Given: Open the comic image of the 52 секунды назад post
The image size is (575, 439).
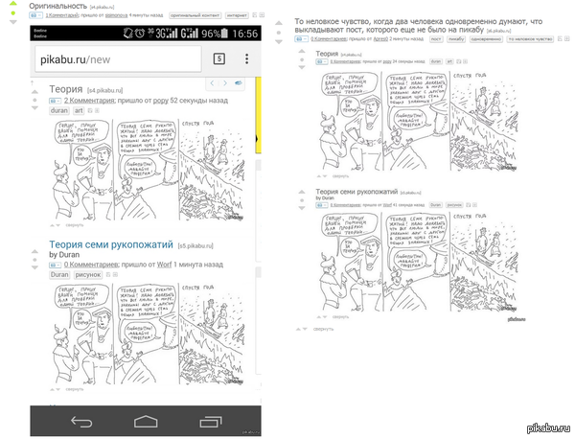Looking at the screenshot, I should (149, 170).
